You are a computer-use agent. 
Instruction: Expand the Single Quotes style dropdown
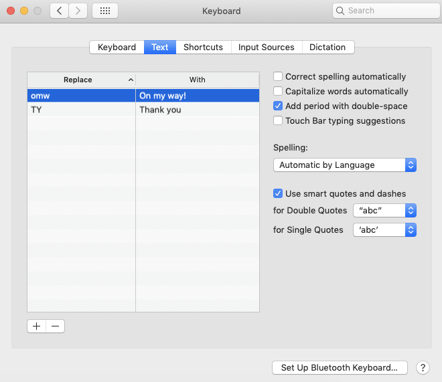click(x=384, y=230)
